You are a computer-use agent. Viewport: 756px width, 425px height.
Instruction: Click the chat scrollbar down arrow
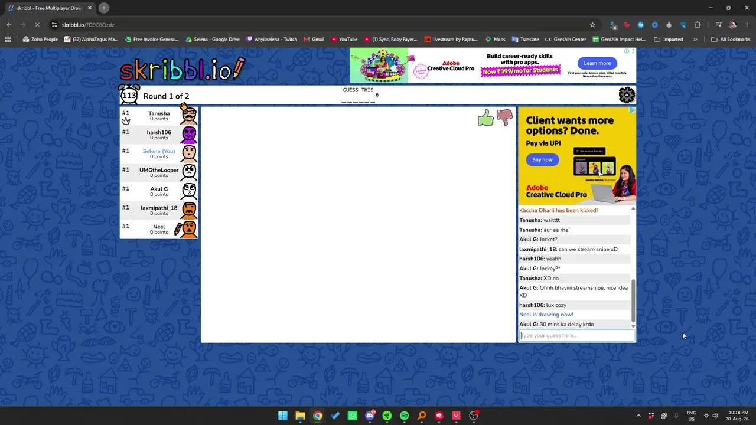pos(633,326)
